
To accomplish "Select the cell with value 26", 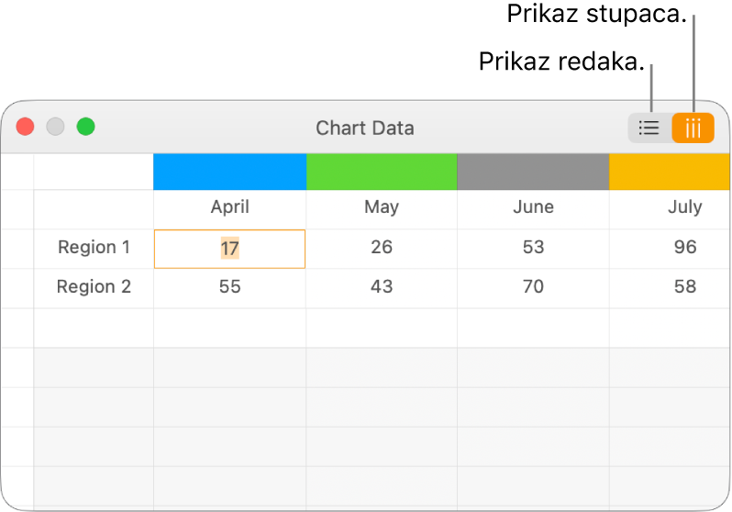I will (382, 248).
